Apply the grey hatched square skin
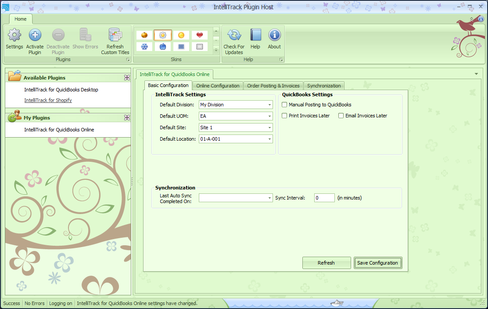Image resolution: width=488 pixels, height=309 pixels. [200, 47]
